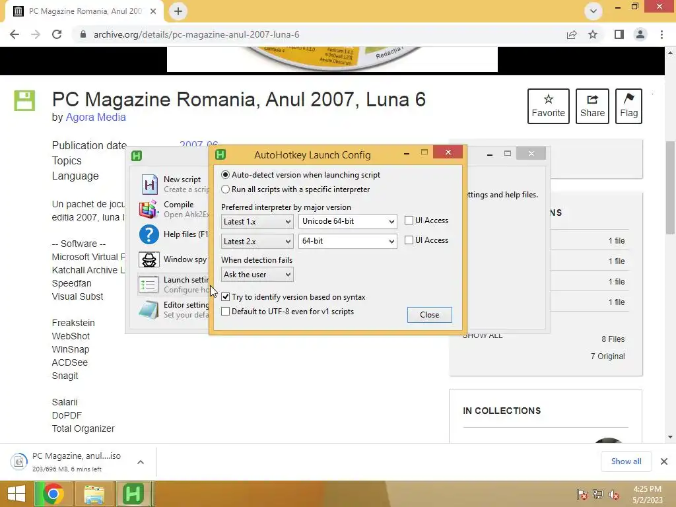Select the PC Magazine Romania tab

click(84, 11)
